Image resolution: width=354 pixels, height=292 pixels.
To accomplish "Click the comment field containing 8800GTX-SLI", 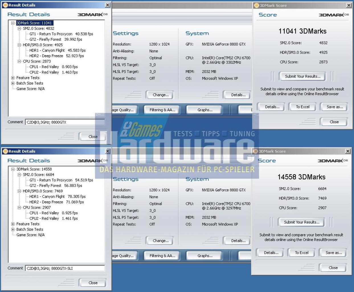I will click(x=65, y=268).
